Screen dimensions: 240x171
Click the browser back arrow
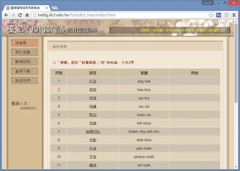pyautogui.click(x=6, y=15)
